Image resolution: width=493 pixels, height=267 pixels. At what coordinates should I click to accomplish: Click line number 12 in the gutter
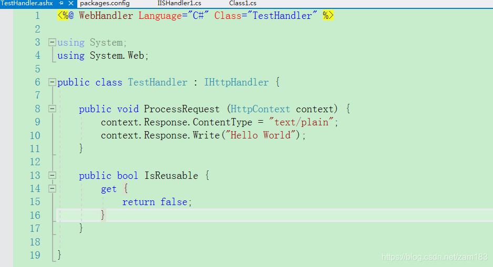pyautogui.click(x=35, y=162)
